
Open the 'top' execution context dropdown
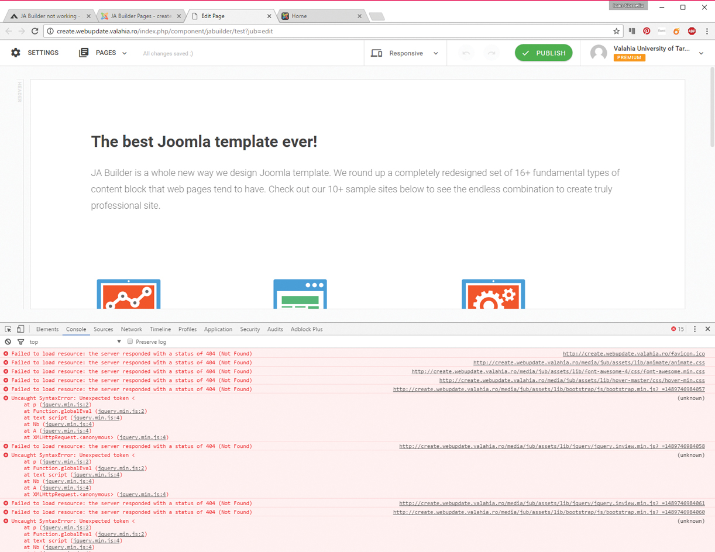[x=75, y=341]
